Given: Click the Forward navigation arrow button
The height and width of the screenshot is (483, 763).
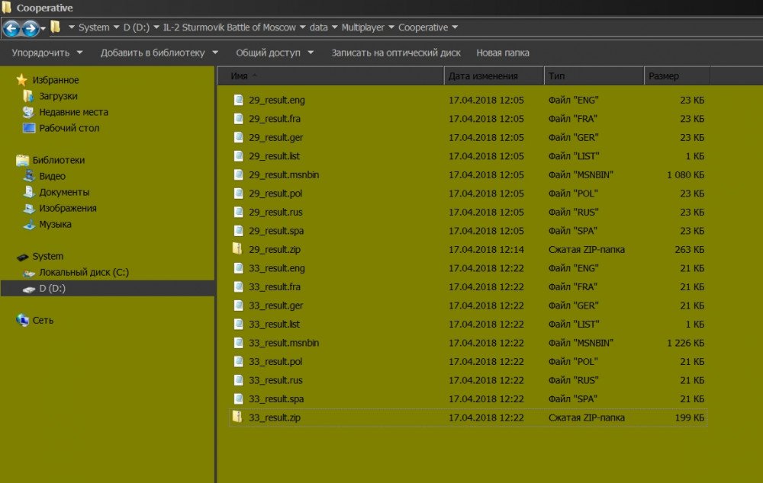Looking at the screenshot, I should [x=31, y=28].
